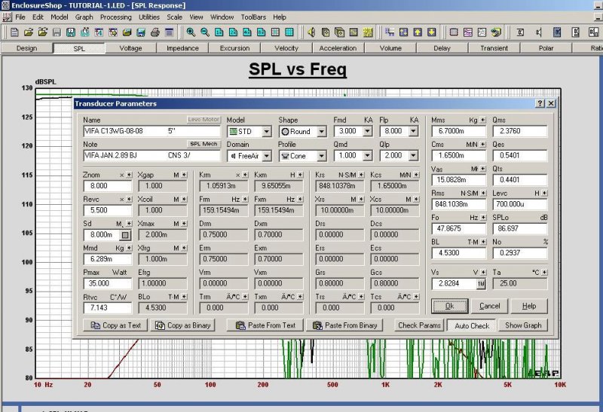This screenshot has width=603, height=412.
Task: Set graph zoom with the 4x icon
Action: (x=247, y=32)
